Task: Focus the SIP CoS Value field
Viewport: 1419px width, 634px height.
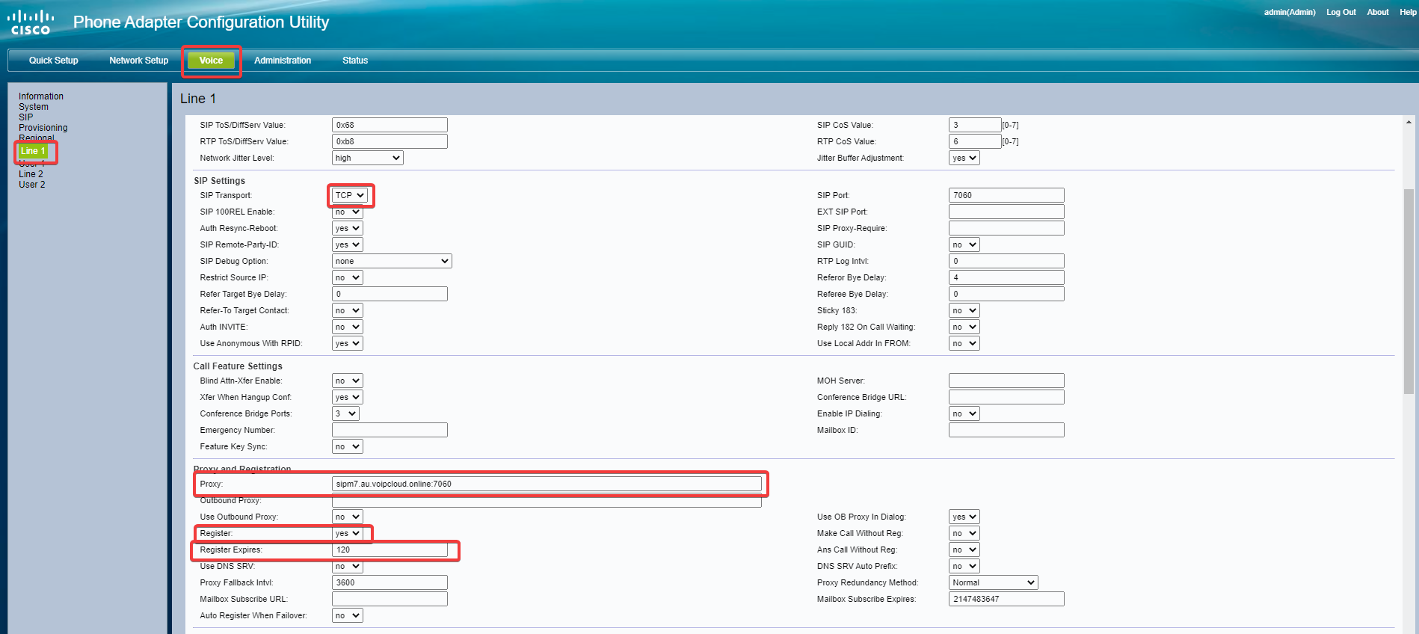Action: click(x=975, y=125)
